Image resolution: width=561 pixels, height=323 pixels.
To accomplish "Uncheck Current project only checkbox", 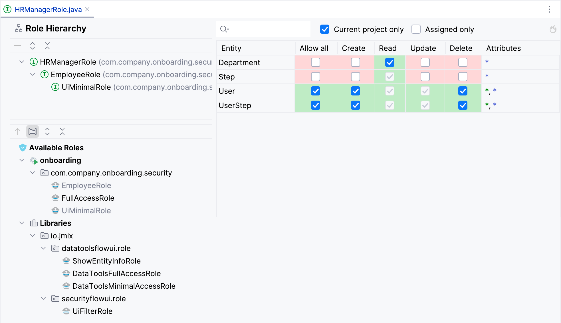I will point(325,29).
